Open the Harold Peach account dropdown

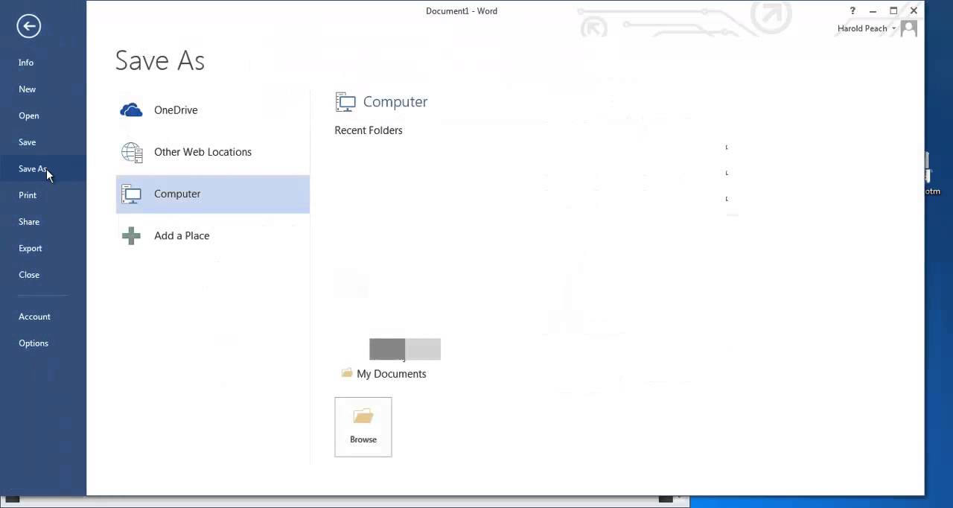click(x=867, y=28)
